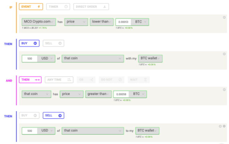Click the pink THEN button
Viewport: 229px width, 144px height.
[x=30, y=79]
